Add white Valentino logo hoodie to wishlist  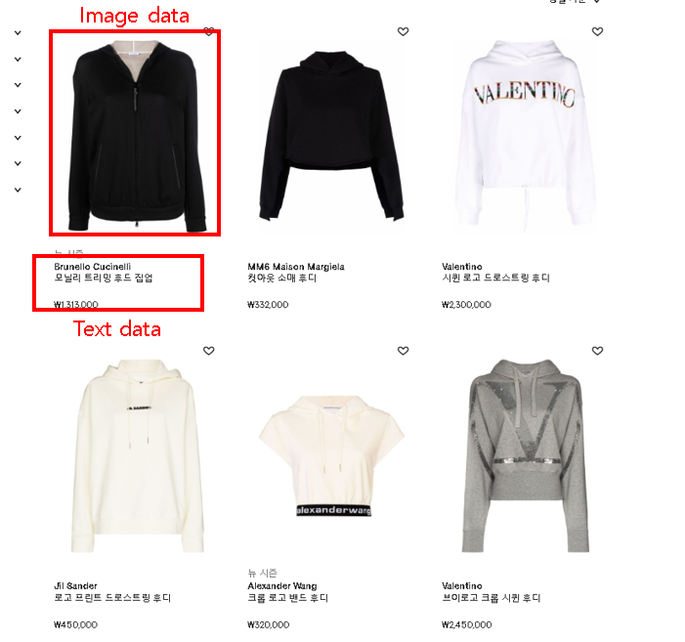point(597,31)
